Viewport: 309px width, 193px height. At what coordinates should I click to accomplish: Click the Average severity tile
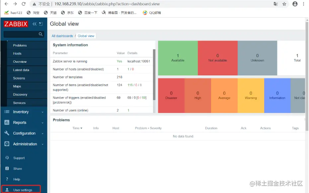click(x=224, y=96)
